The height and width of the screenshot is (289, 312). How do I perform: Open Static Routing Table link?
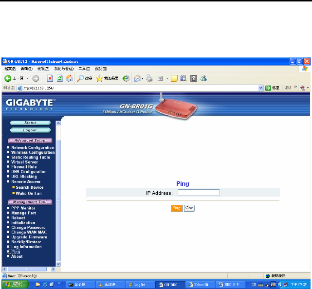click(31, 157)
